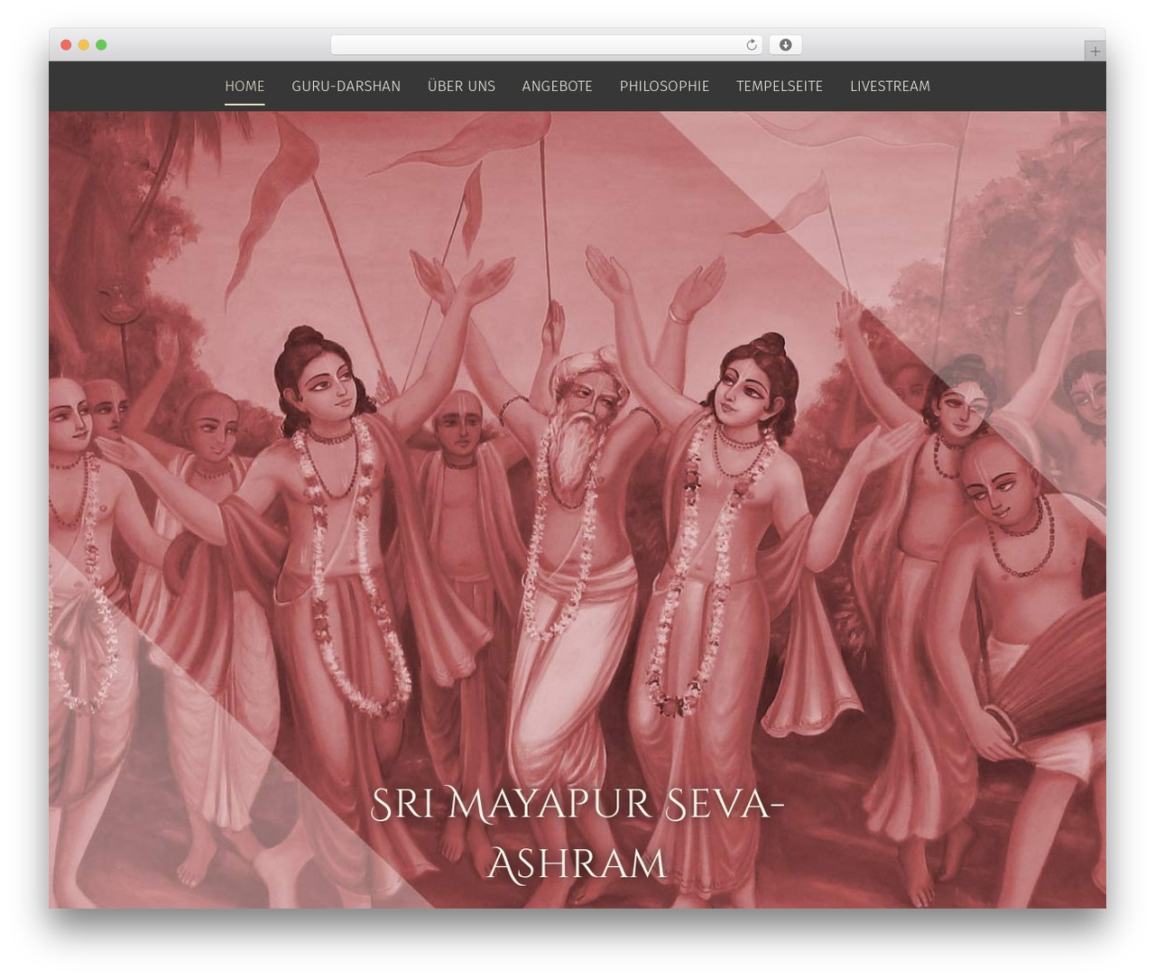Navigate to the ANGEBOTE page

pos(557,86)
